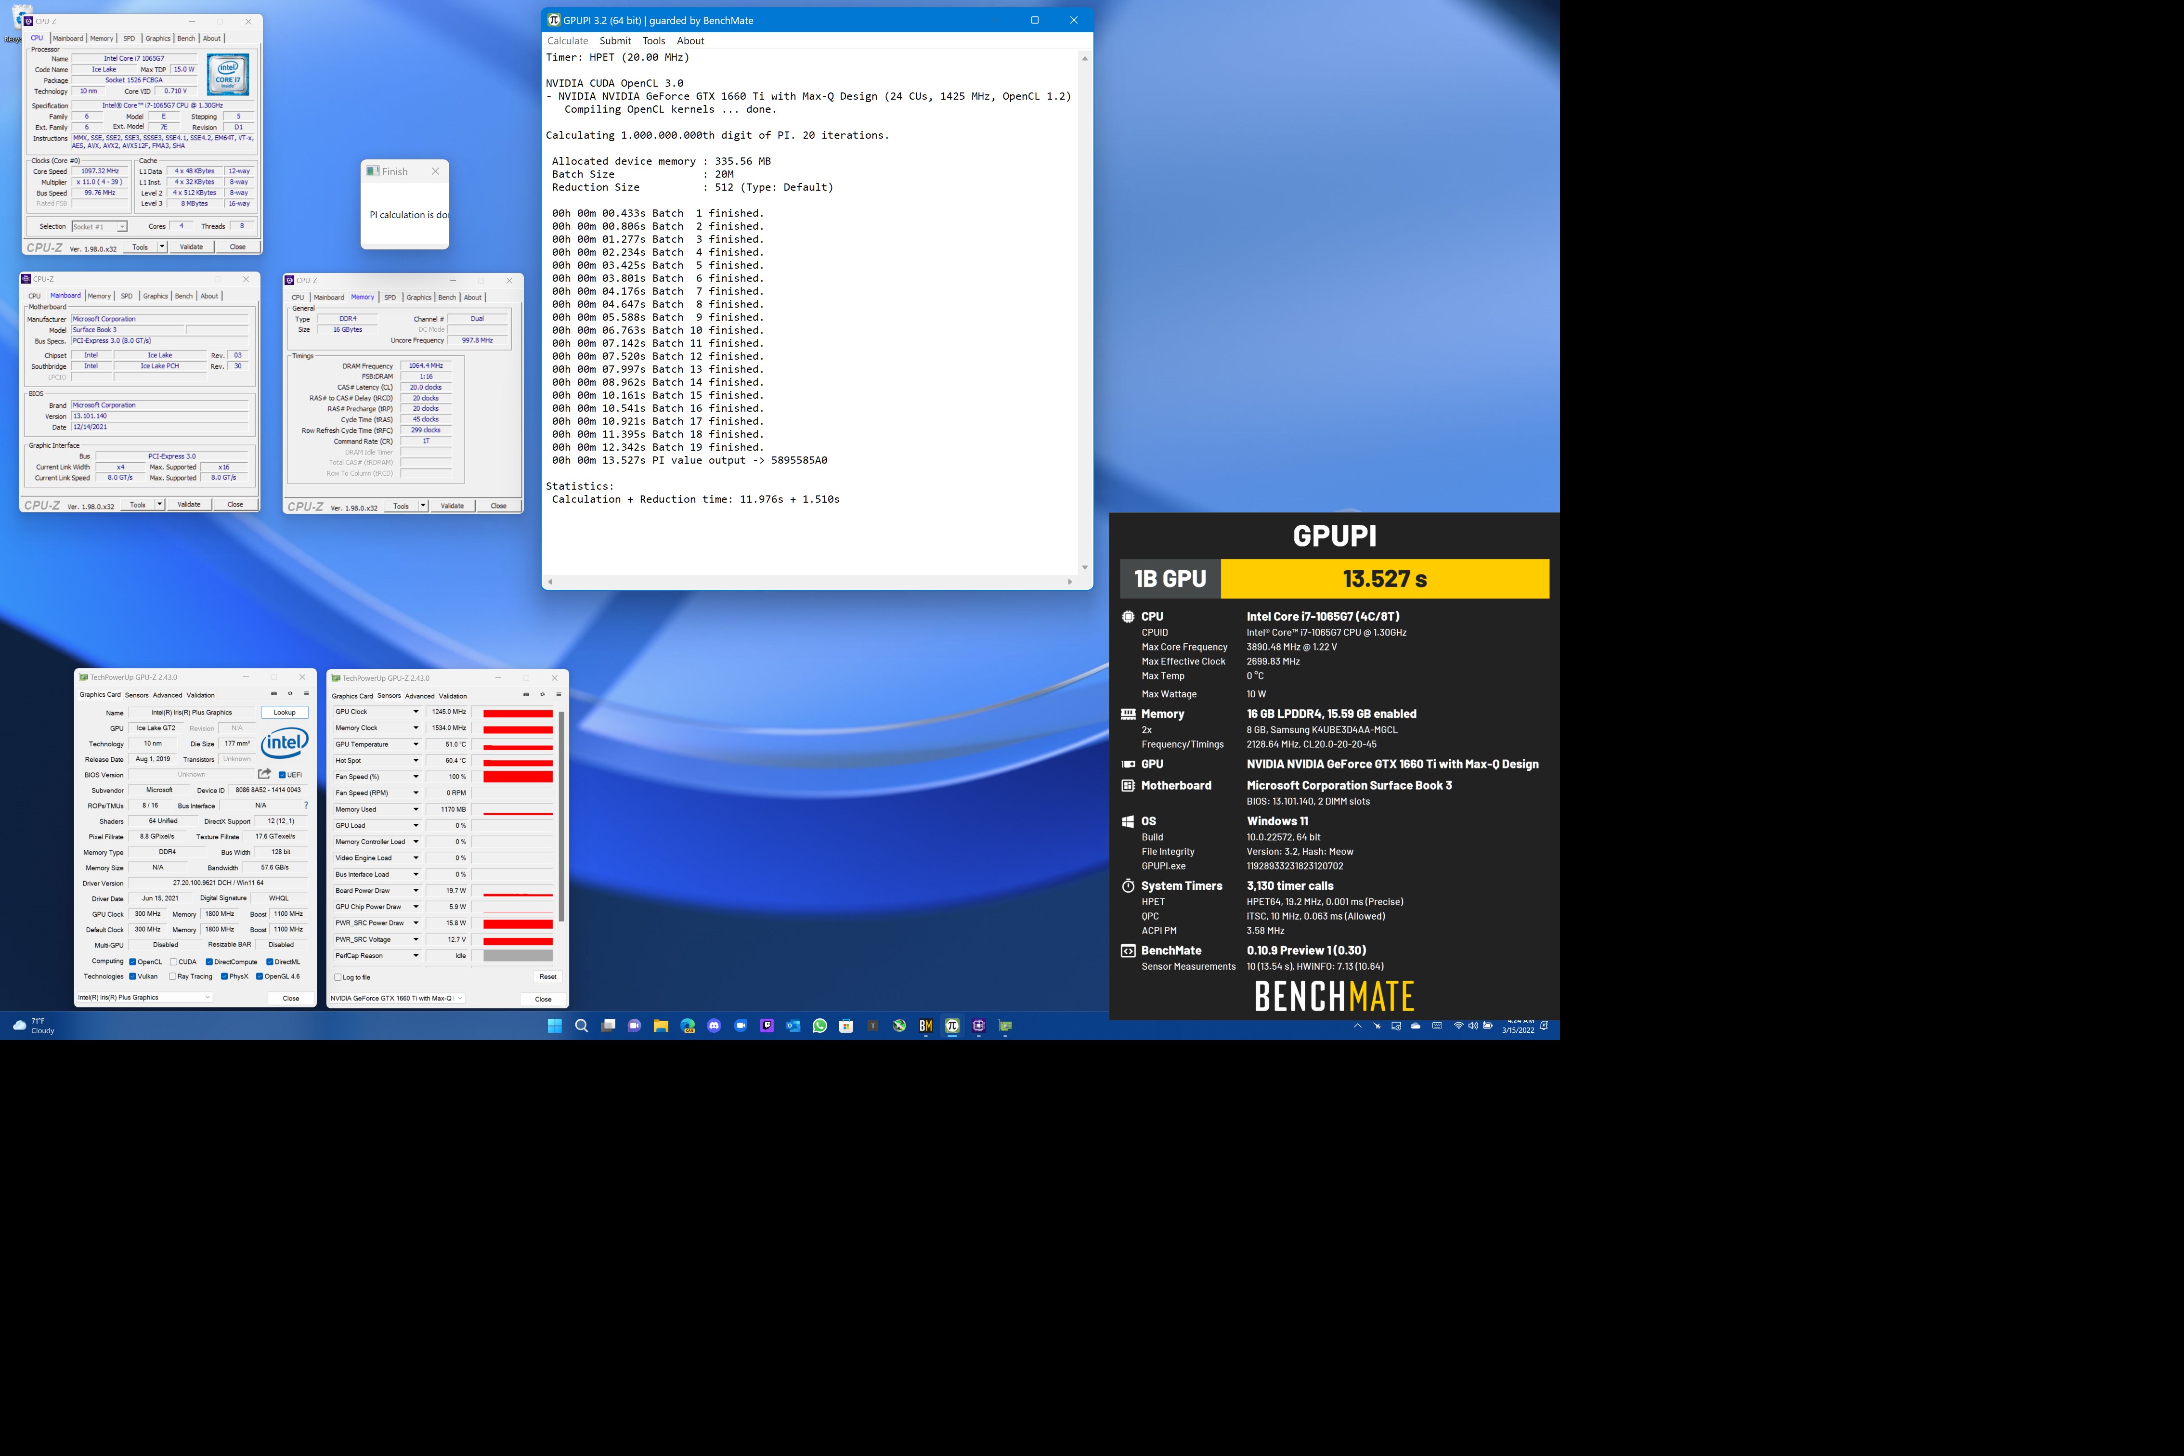Open the NVIDIA GeForce GTX 1660 Ti GPU selector dropdown

[397, 998]
